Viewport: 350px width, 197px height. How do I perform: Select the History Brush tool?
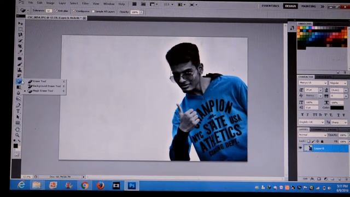19,76
